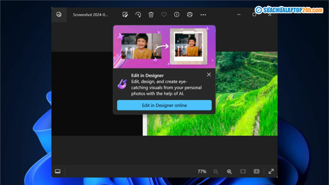View image at actual size 1:1
The image size is (329, 185).
pos(257,171)
